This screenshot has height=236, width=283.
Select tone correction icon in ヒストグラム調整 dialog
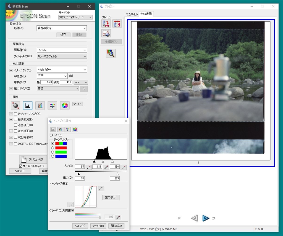point(60,129)
